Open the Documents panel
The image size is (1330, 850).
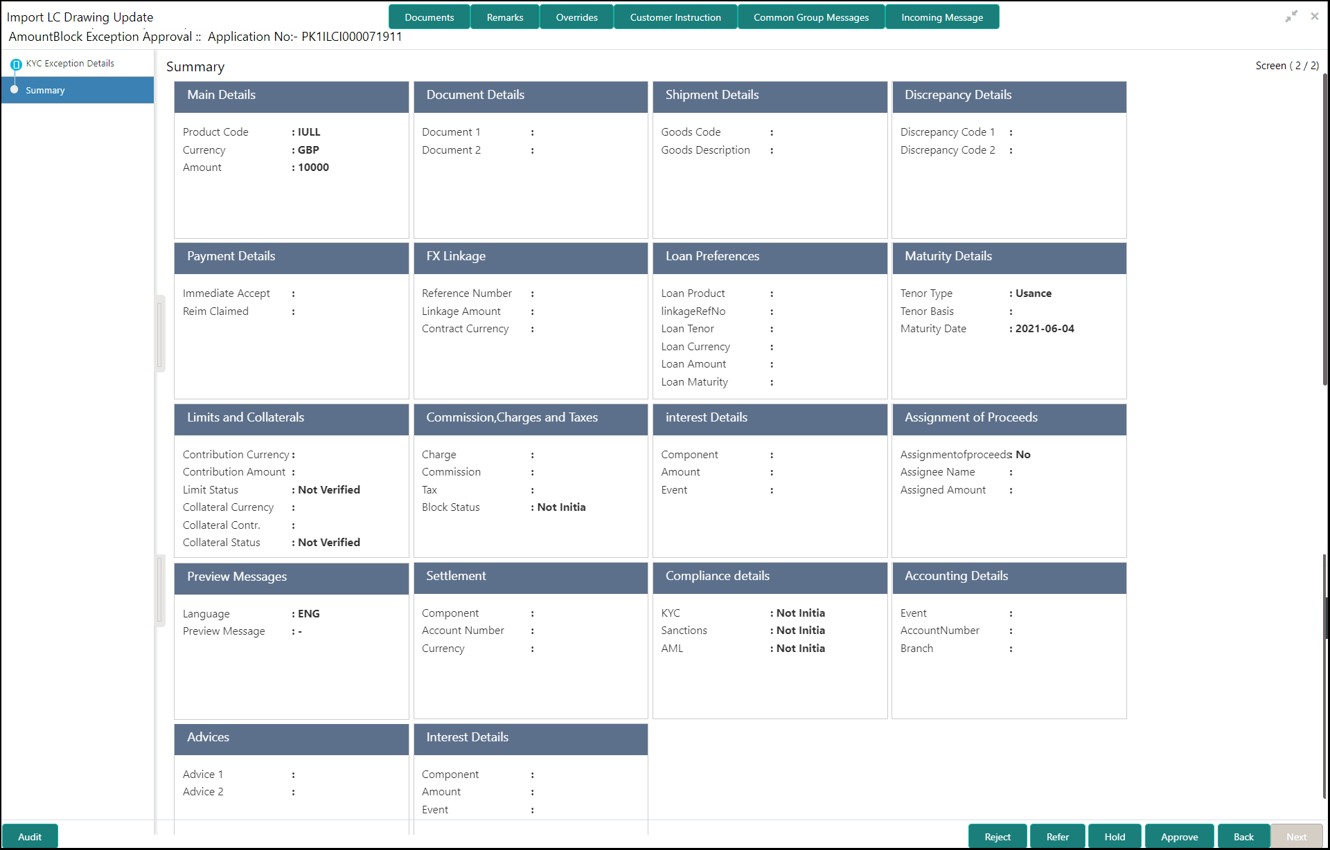coord(429,17)
